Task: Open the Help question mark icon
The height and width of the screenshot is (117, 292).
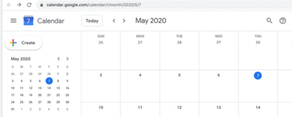Action: click(283, 21)
